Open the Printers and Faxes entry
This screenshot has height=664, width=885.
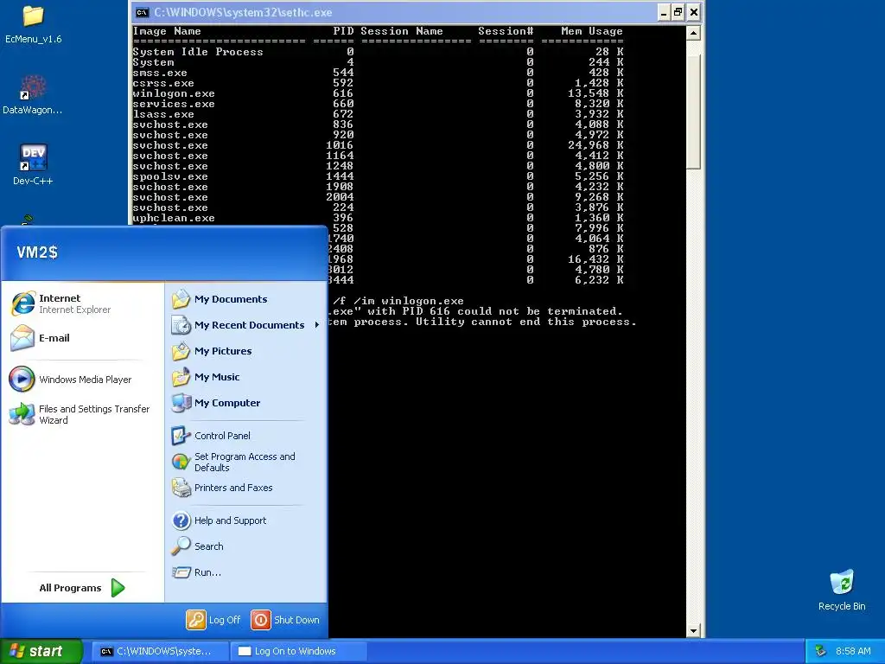point(233,488)
